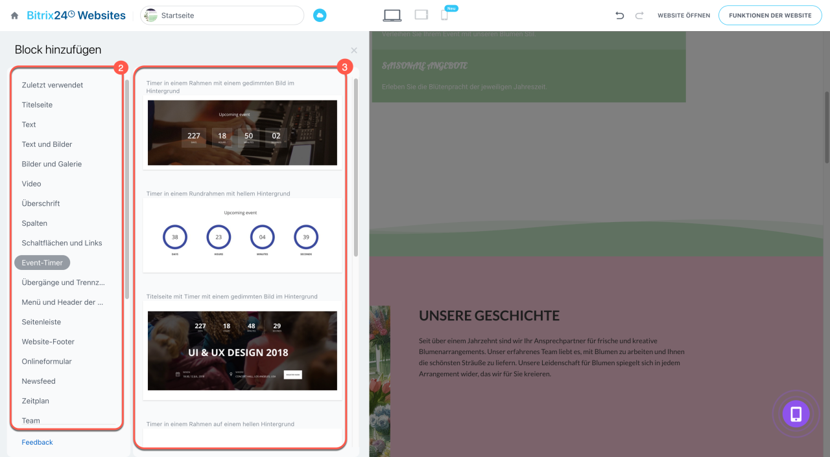
Task: Open FUNKTIONEN DER WEBSITE button
Action: (x=770, y=16)
